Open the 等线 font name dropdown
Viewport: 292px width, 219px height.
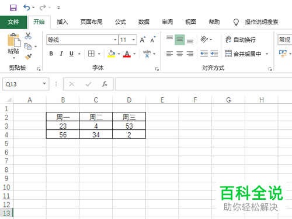tap(115, 40)
